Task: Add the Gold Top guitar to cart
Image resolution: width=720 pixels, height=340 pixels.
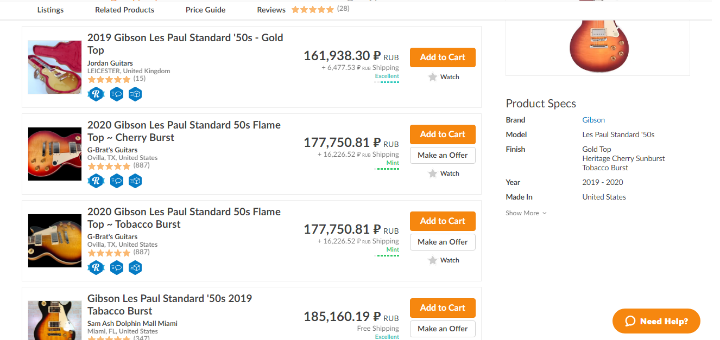Action: pyautogui.click(x=443, y=57)
